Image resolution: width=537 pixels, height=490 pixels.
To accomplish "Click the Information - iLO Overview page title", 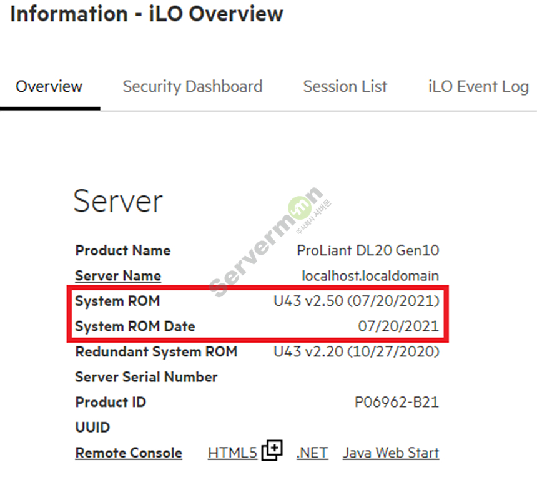I will point(147,14).
